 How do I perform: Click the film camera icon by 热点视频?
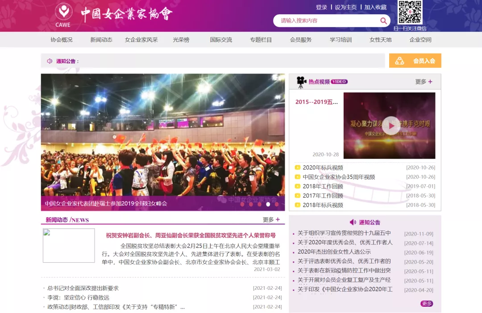(301, 82)
